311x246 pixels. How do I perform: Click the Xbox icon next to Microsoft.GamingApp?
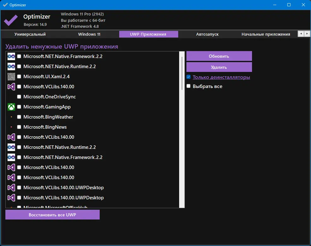(x=11, y=107)
